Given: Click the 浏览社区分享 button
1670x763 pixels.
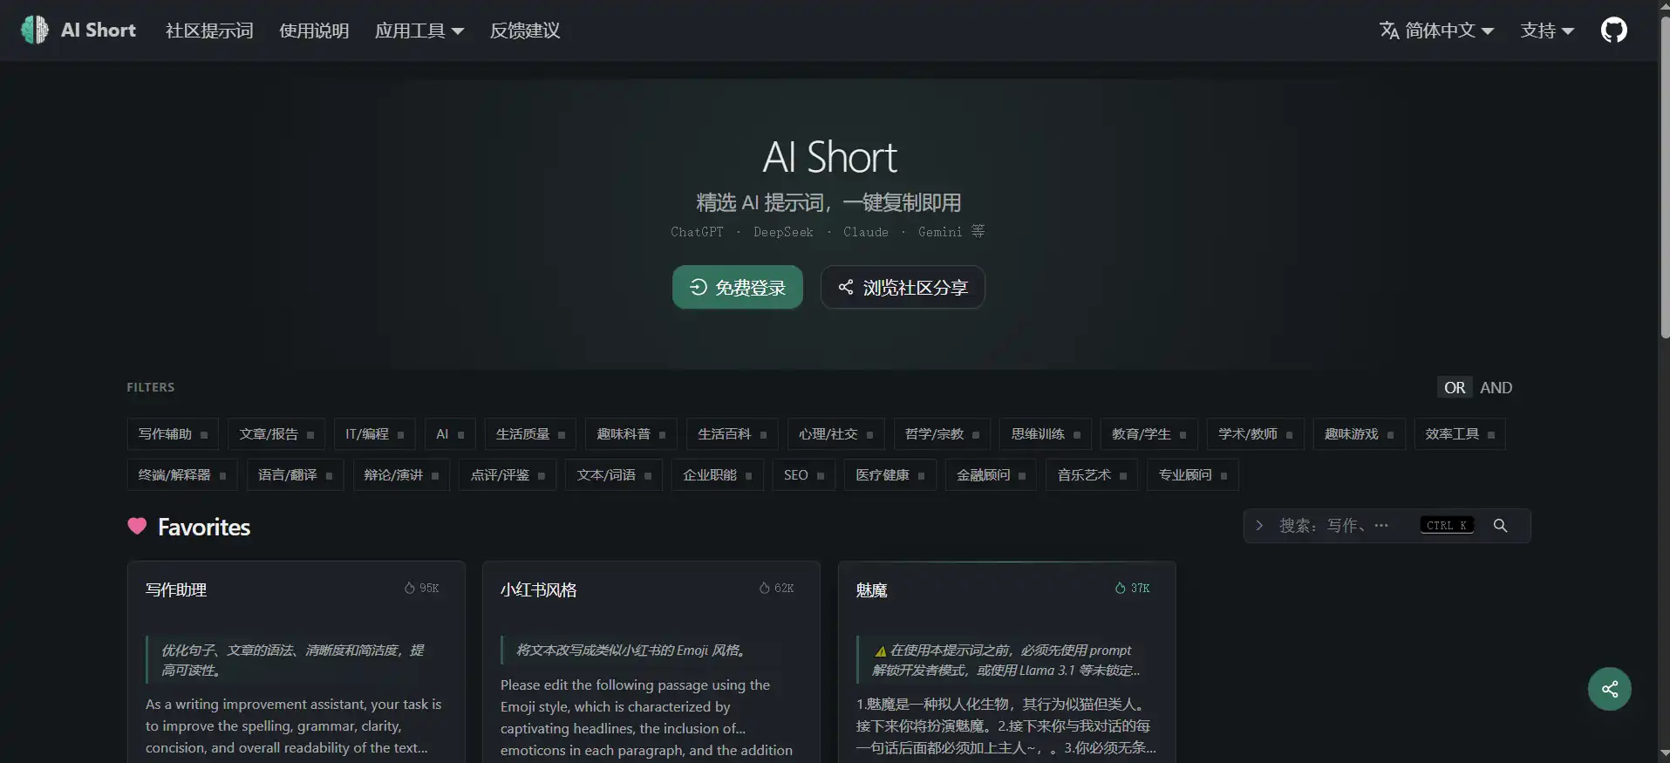Looking at the screenshot, I should click(x=903, y=287).
